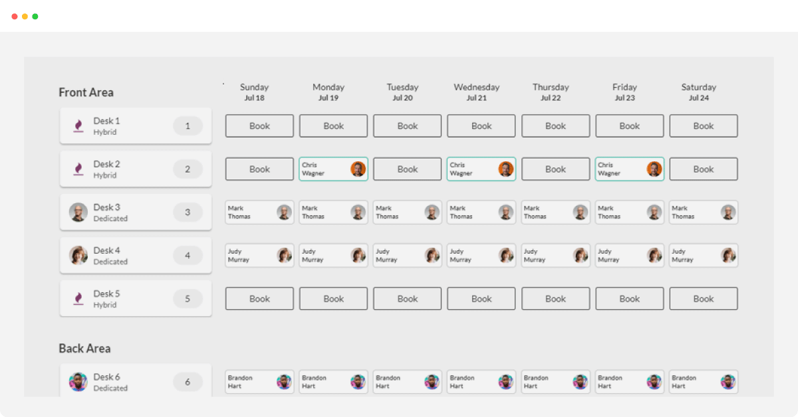
Task: Click the number 3 badge for Desk 3
Action: pyautogui.click(x=188, y=212)
